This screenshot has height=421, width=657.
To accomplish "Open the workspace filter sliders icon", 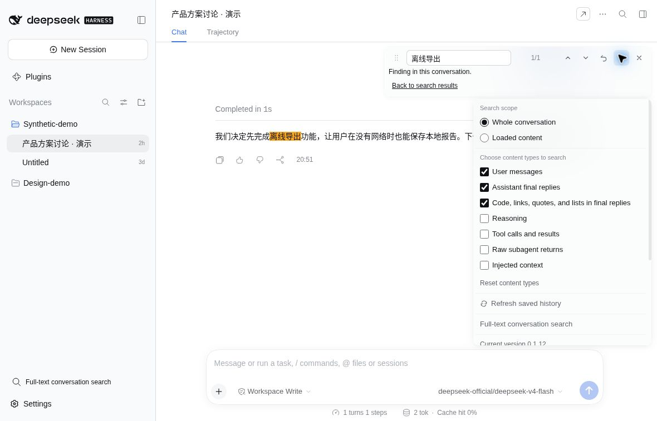I will 124,102.
